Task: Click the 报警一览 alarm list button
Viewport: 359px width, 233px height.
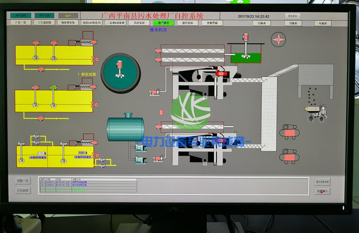Action: (x=24, y=181)
